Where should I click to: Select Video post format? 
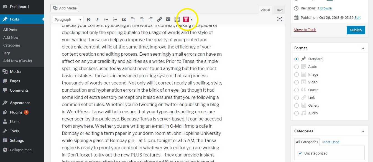tap(297, 82)
